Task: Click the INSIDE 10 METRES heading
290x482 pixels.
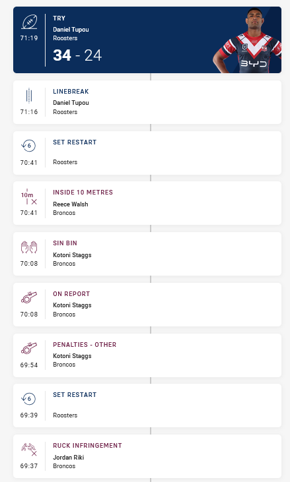Action: click(x=83, y=193)
